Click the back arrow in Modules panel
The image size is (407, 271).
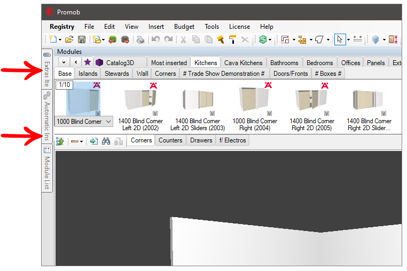(x=76, y=62)
